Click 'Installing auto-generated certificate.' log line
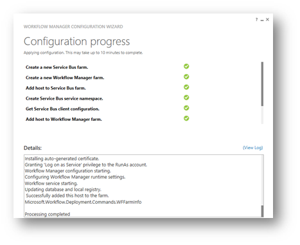 [62, 159]
